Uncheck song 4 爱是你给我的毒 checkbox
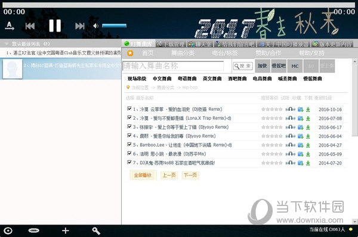Image resolution: width=358 pixels, height=237 pixels. click(x=129, y=135)
